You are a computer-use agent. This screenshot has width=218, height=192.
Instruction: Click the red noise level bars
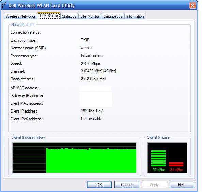176,164
